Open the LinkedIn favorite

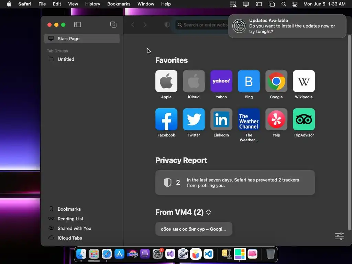click(x=221, y=119)
